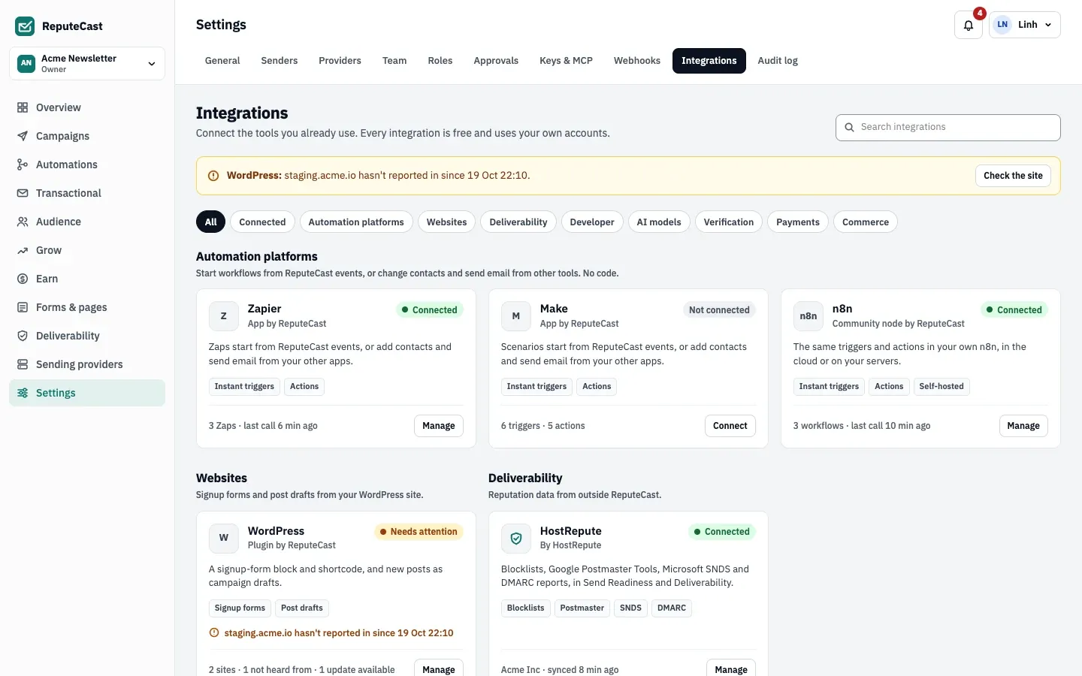
Task: Open Overview from the sidebar
Action: [x=87, y=107]
